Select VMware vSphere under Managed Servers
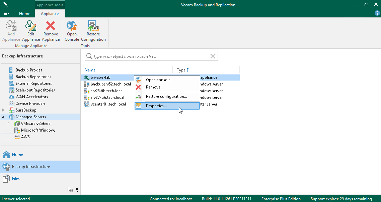This screenshot has height=202, width=381. click(35, 124)
